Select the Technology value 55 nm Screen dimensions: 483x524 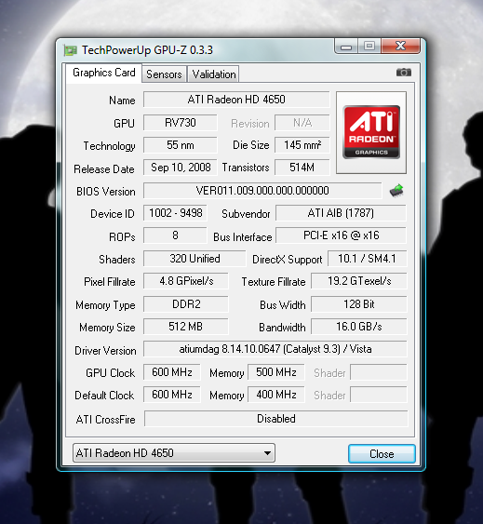[181, 145]
